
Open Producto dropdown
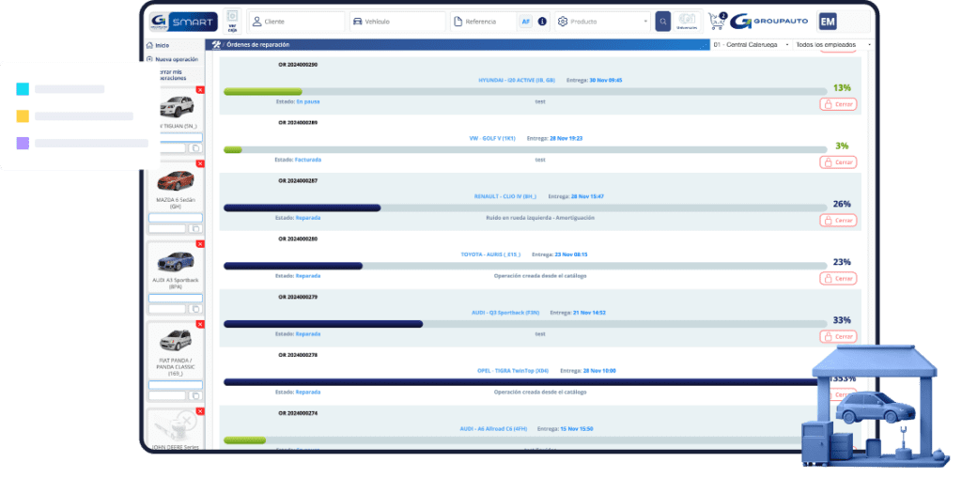[x=602, y=22]
